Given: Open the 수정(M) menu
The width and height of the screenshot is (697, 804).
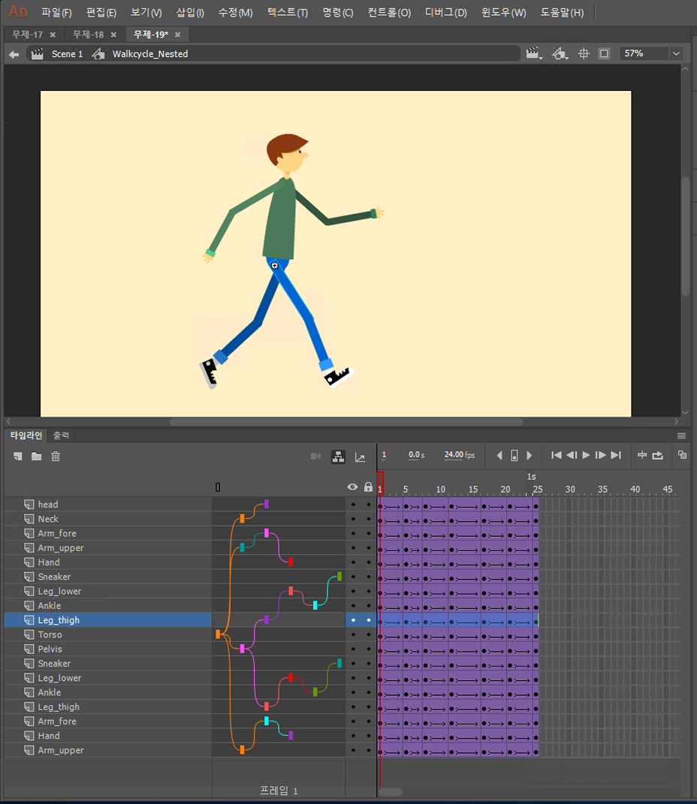Looking at the screenshot, I should point(235,13).
